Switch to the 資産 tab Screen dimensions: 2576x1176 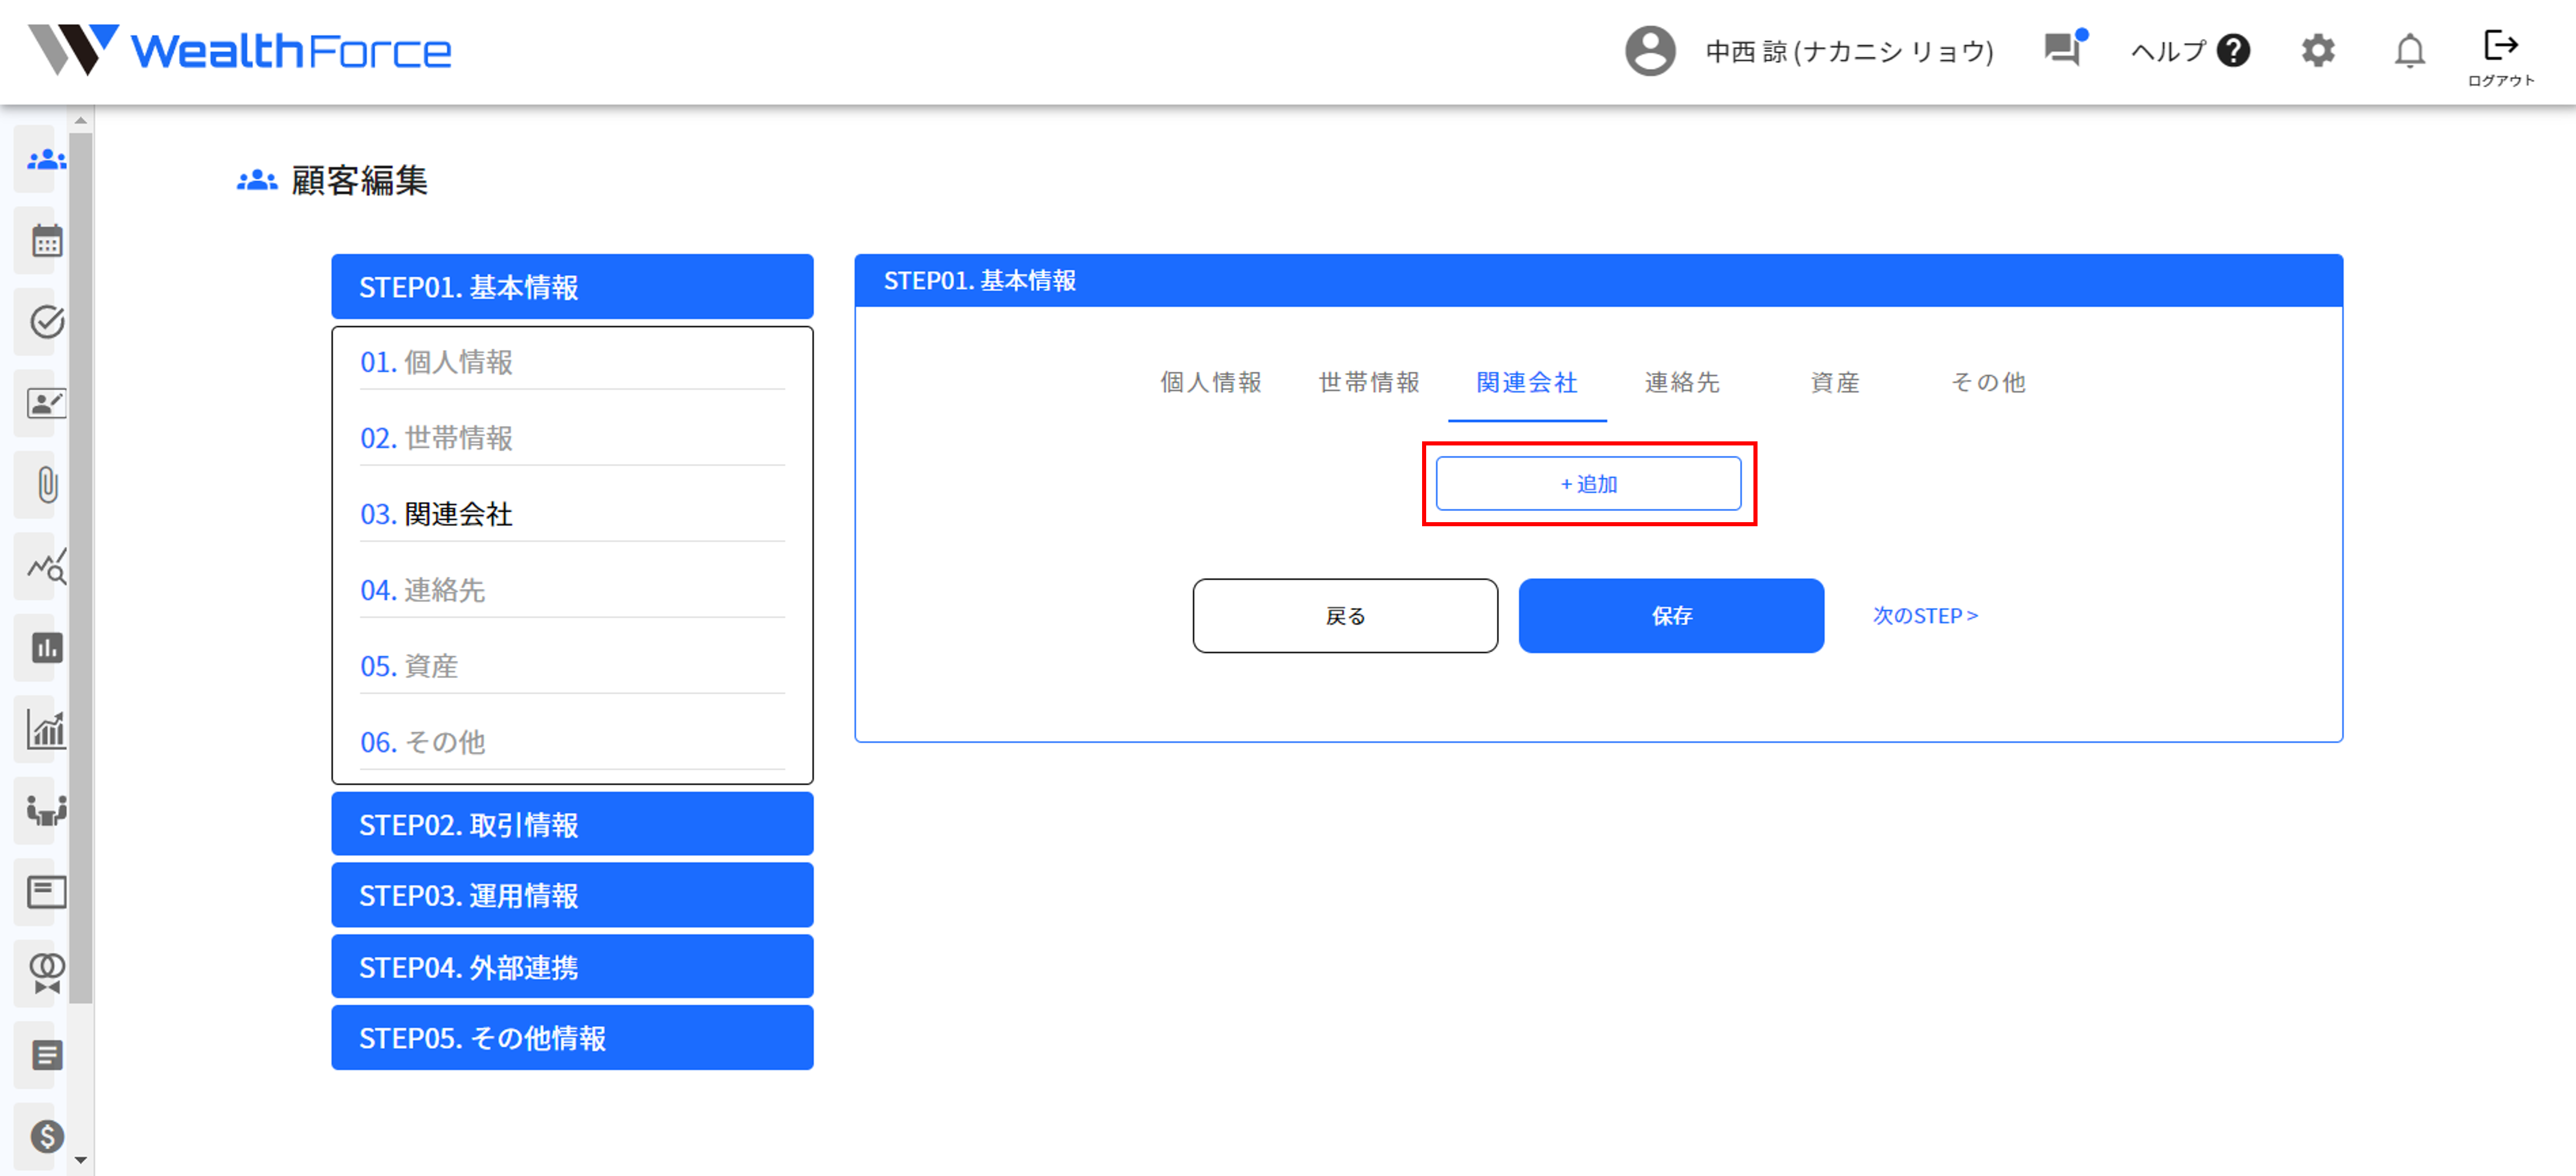click(1835, 383)
